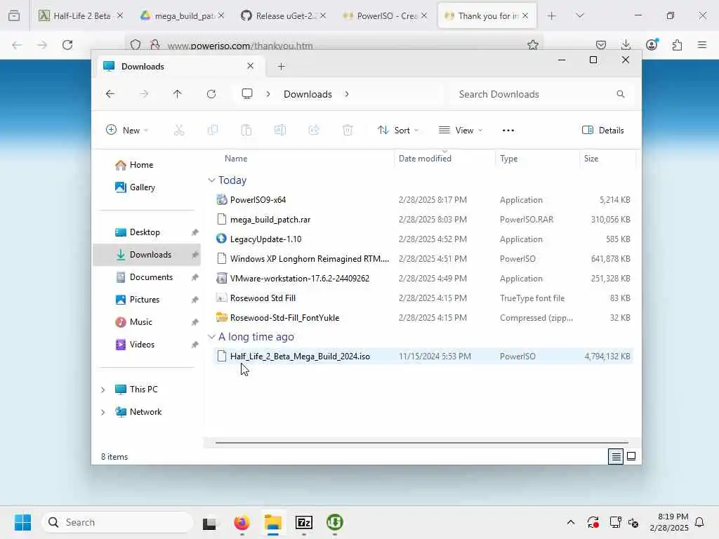Bookmark page with Firefox star icon

tap(532, 45)
